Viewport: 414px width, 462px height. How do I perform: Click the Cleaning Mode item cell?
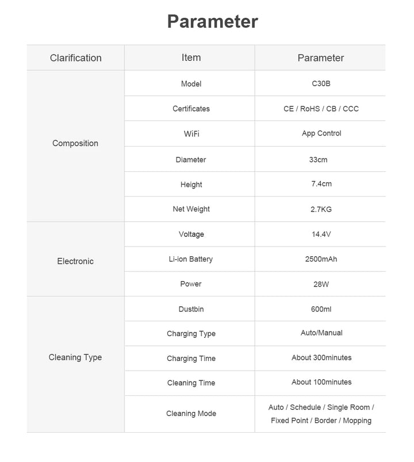191,413
